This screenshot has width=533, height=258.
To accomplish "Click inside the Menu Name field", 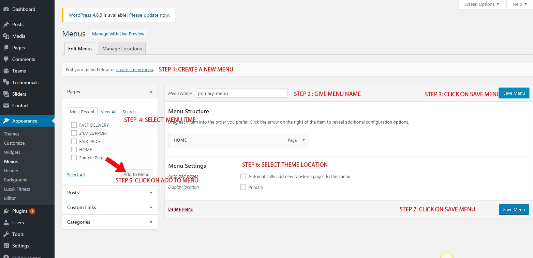I will 241,93.
